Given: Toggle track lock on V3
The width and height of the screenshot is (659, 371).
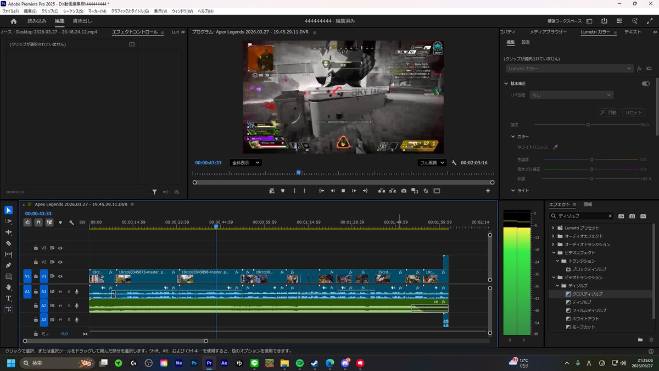Looking at the screenshot, I should [36, 248].
